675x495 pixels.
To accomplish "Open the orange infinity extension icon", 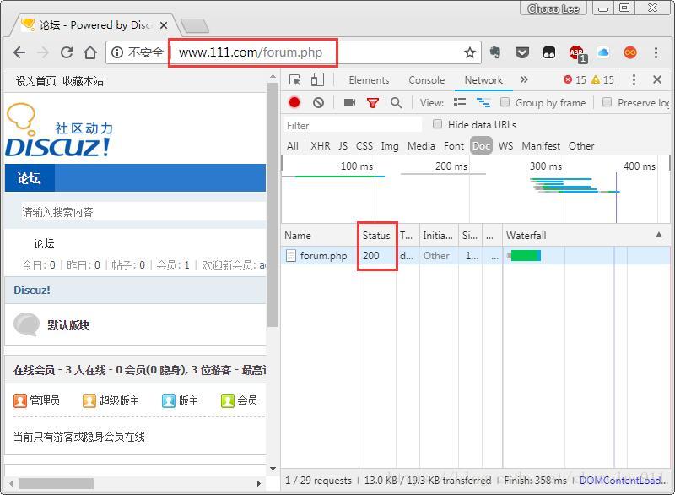I will tap(630, 52).
